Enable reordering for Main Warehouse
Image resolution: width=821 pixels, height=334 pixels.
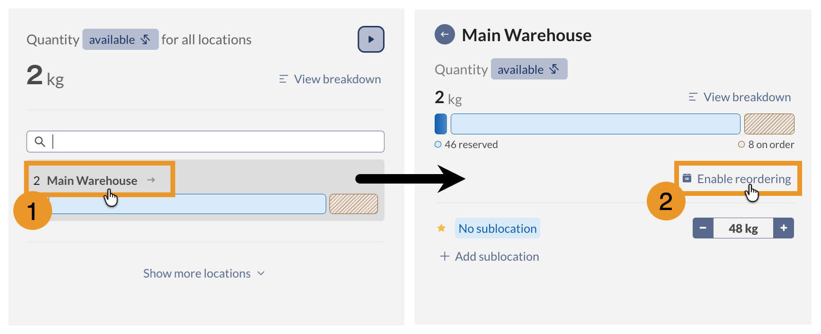pyautogui.click(x=744, y=178)
